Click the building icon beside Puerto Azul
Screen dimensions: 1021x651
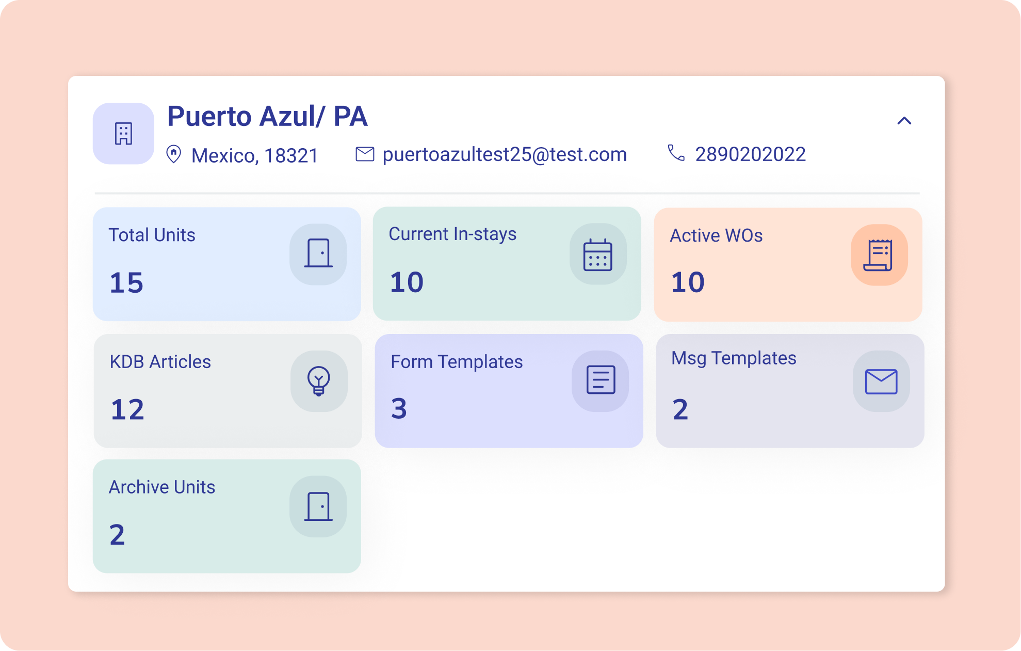(x=123, y=134)
